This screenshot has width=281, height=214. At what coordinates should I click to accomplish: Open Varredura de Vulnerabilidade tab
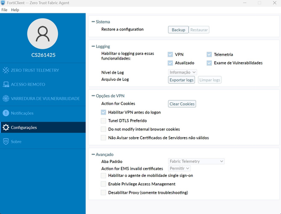(x=43, y=98)
